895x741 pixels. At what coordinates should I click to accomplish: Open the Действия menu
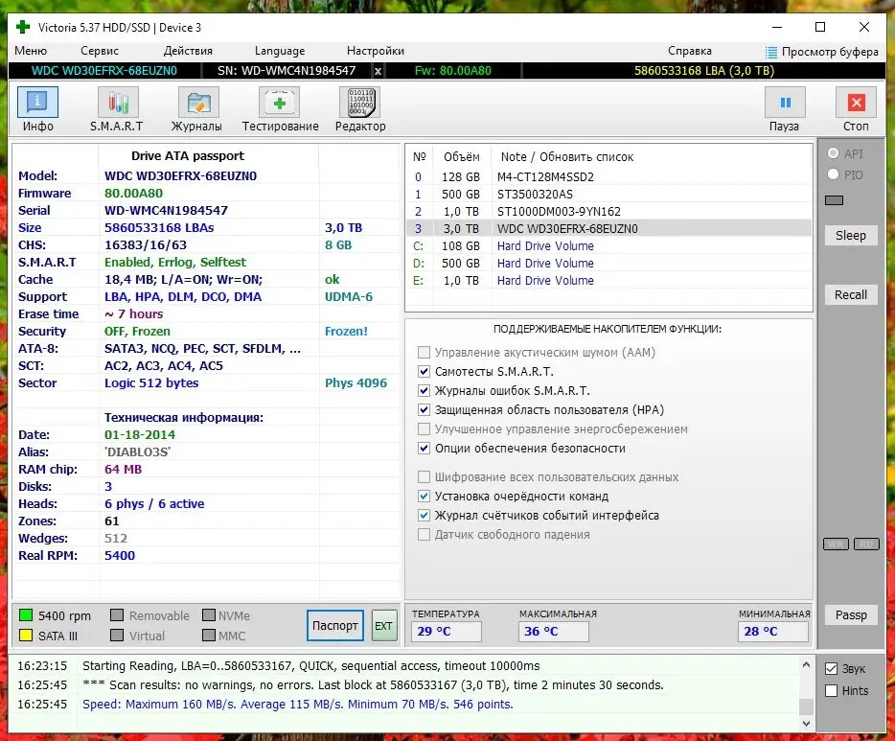click(188, 51)
